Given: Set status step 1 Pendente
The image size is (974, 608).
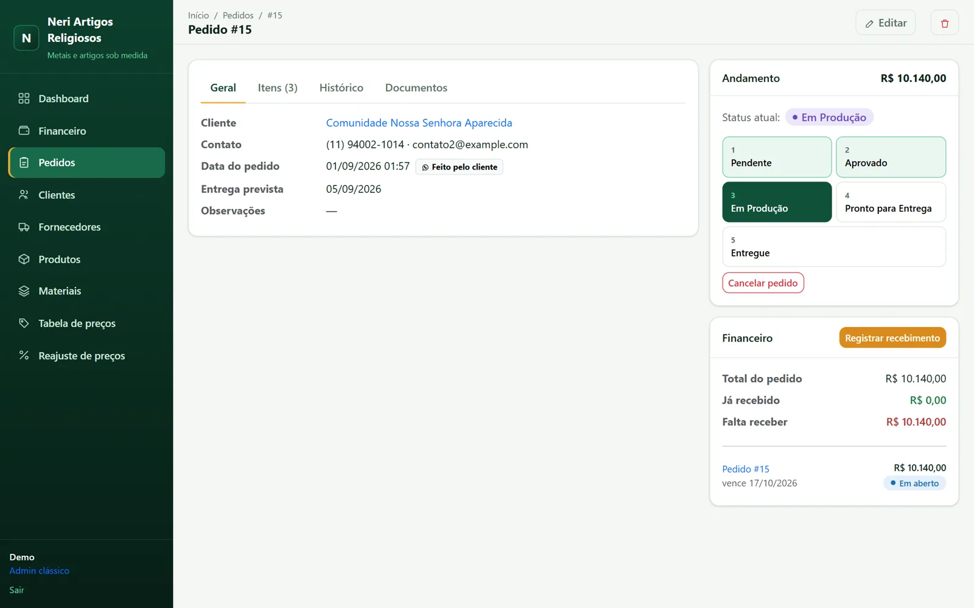Looking at the screenshot, I should coord(777,157).
